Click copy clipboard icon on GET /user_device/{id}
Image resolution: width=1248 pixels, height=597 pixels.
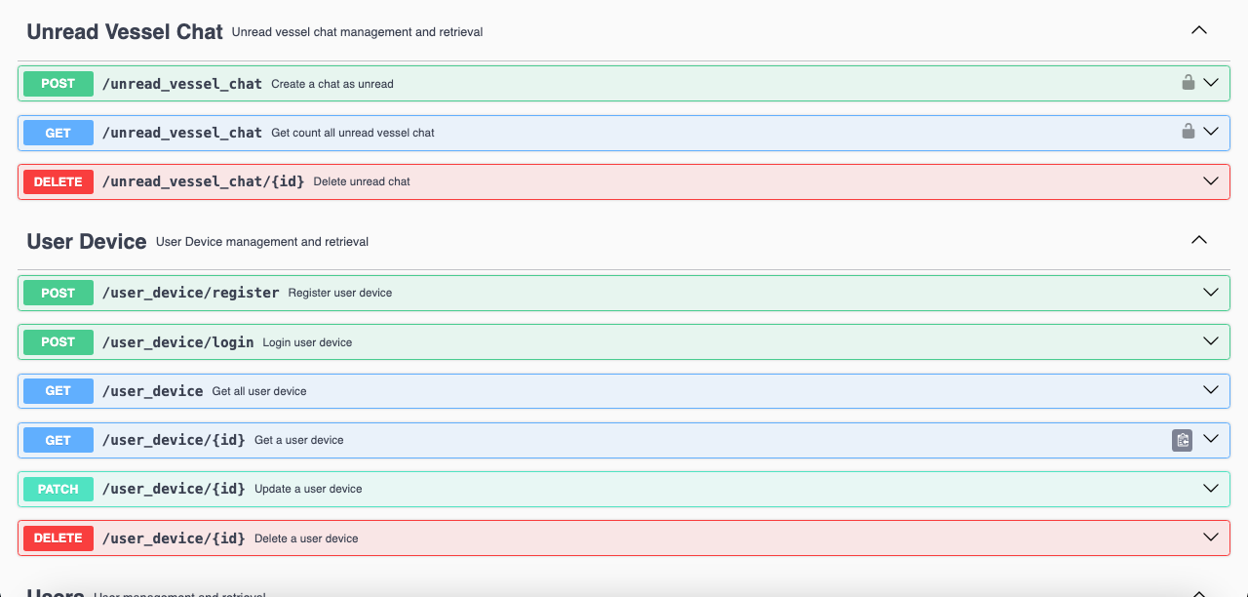[x=1182, y=440]
